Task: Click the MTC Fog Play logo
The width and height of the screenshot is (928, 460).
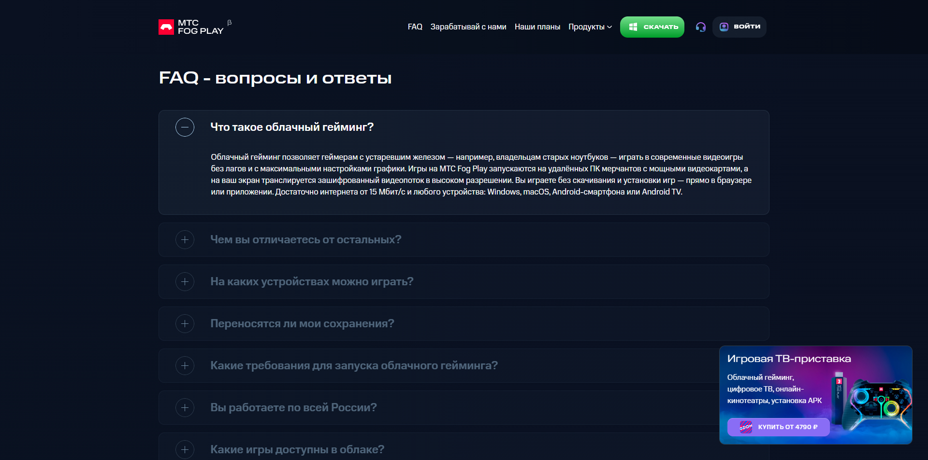Action: point(191,27)
